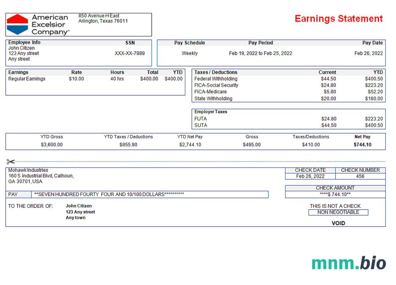
Task: Select the YTD Gross amount $3,600.00
Action: (x=52, y=145)
